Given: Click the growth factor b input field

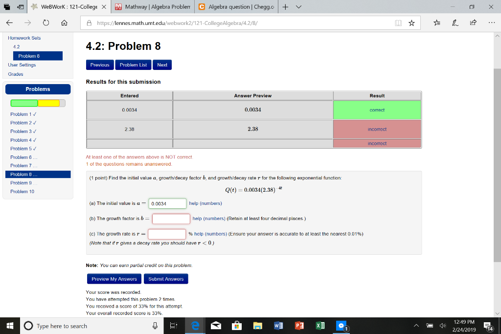Looking at the screenshot, I should click(x=171, y=219).
